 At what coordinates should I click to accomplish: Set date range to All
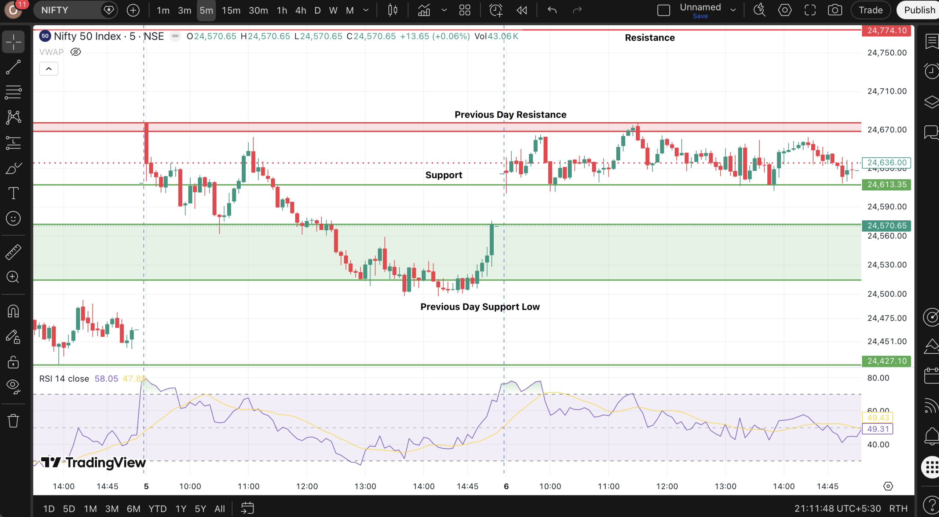pyautogui.click(x=219, y=509)
